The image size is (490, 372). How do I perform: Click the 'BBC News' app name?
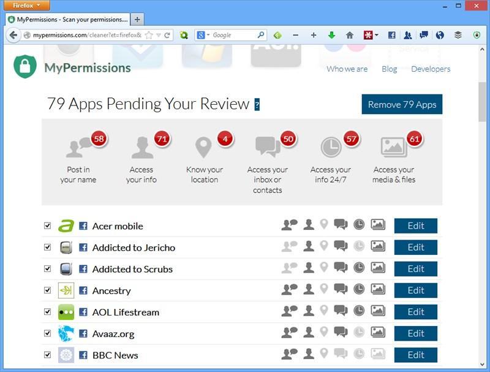(x=115, y=355)
